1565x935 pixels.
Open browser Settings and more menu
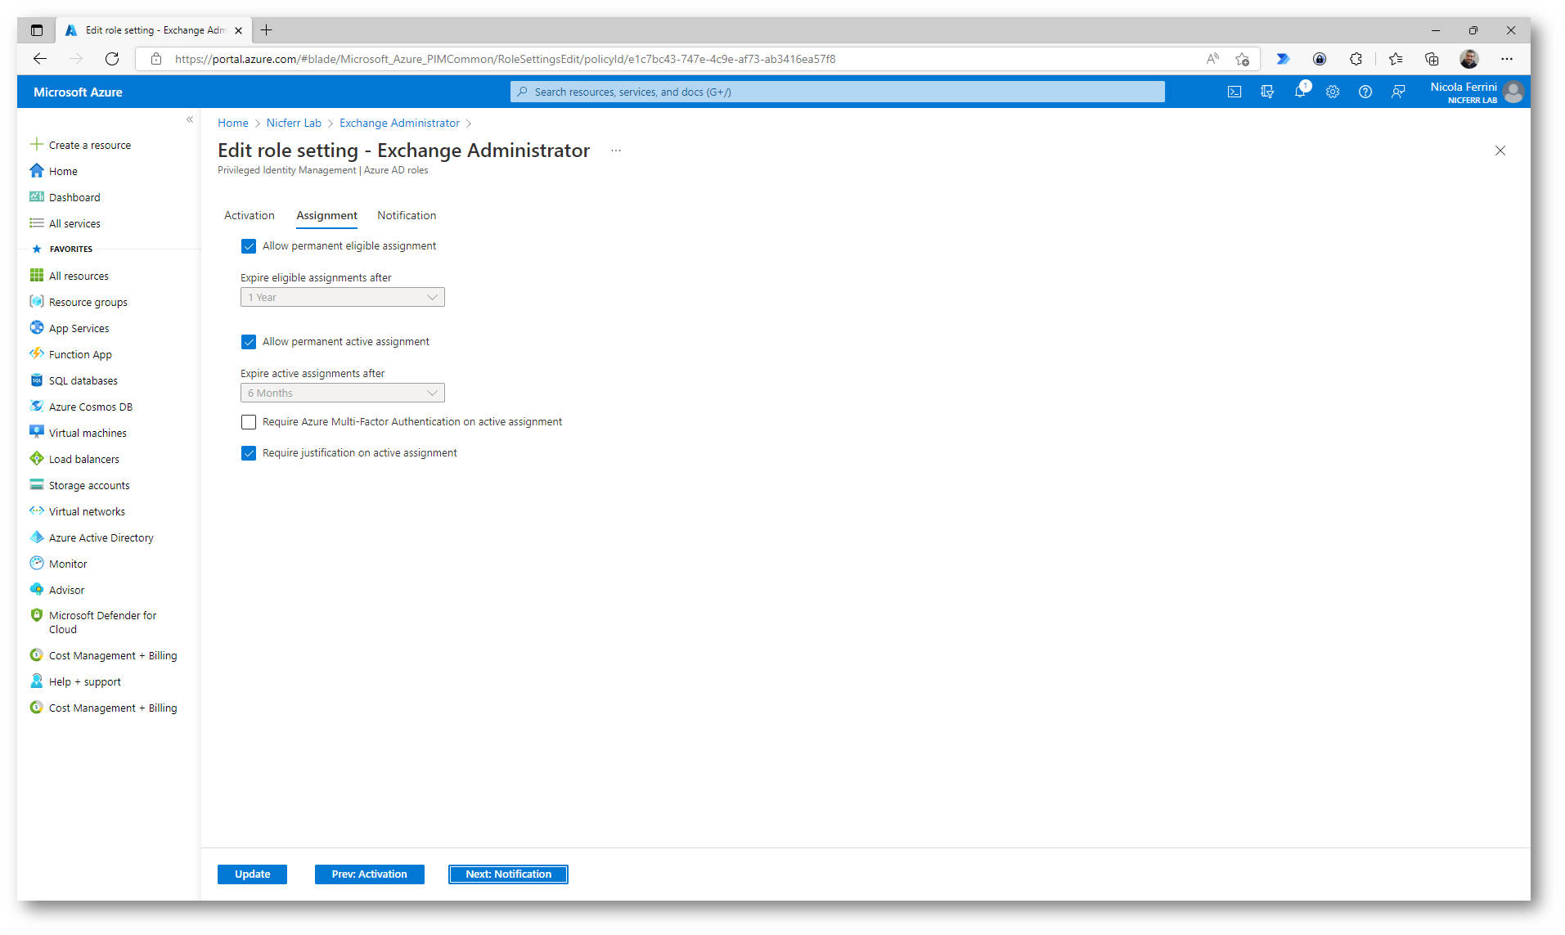click(x=1507, y=59)
